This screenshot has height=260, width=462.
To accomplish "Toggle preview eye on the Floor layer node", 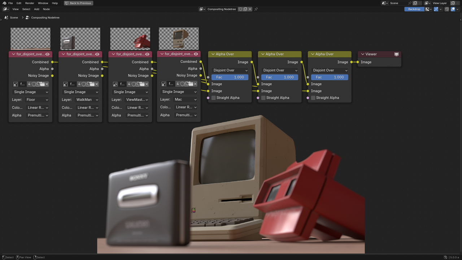I will tap(47, 54).
